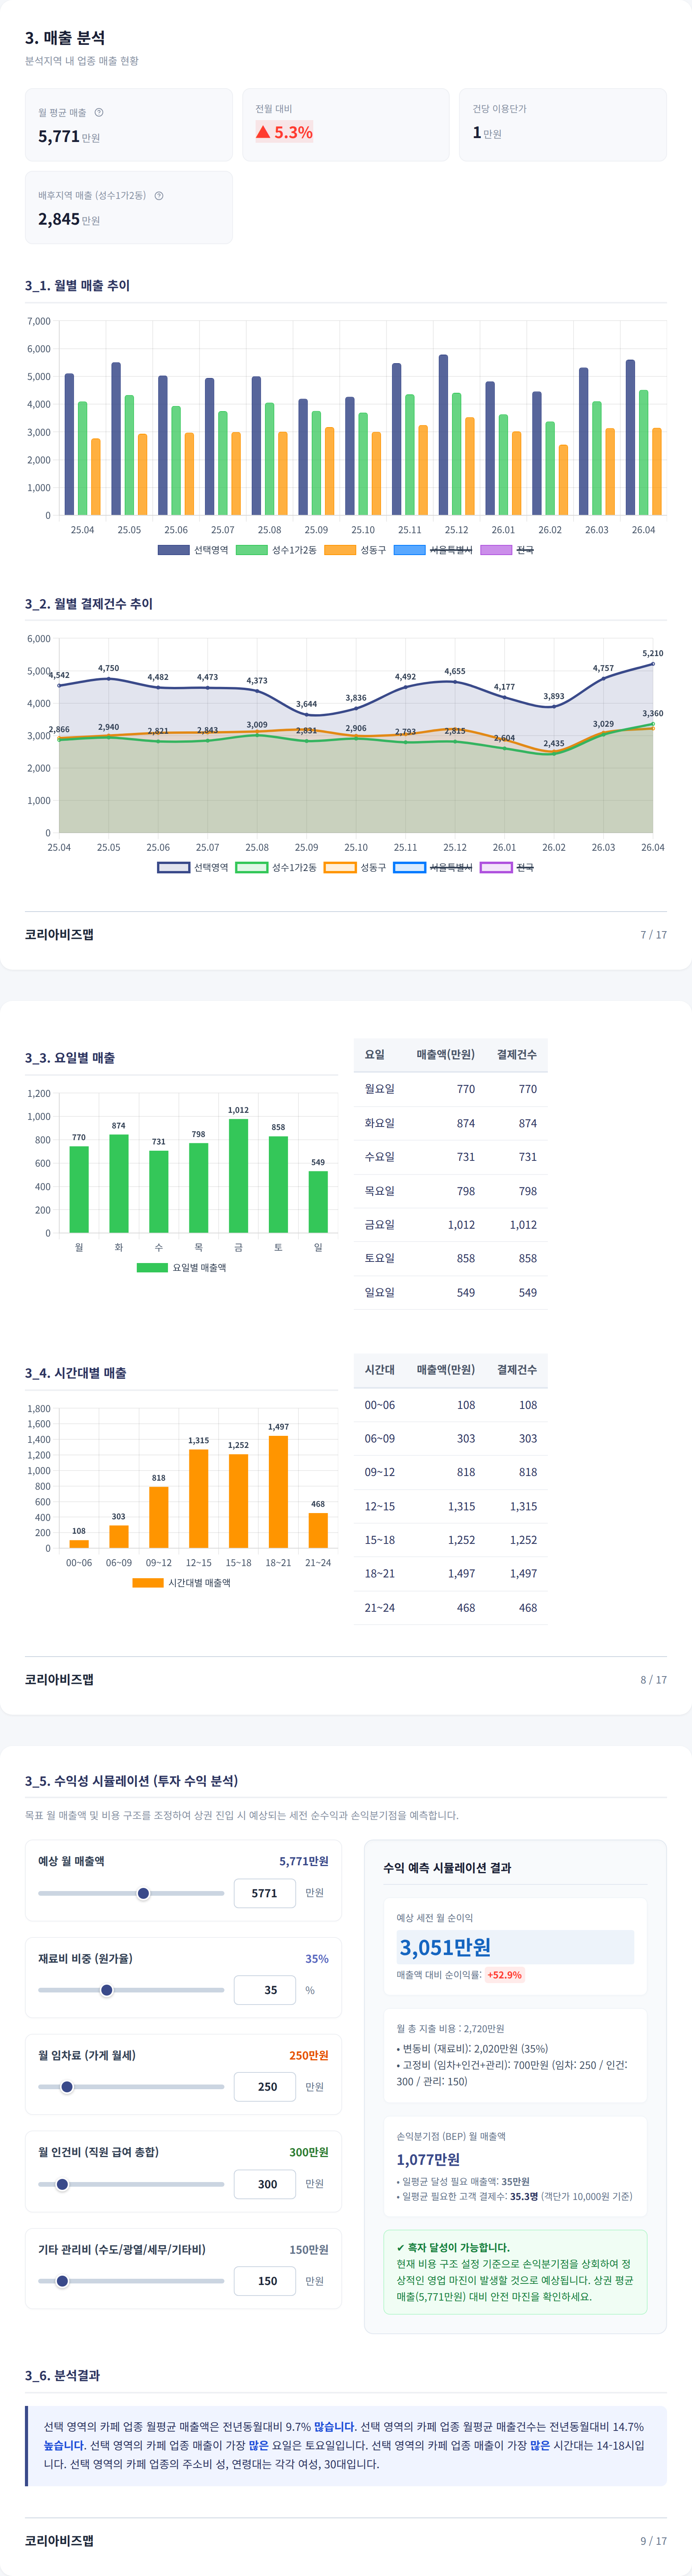Click the 월 인건비 slider handle
Screen dimensions: 692x2576
pos(62,2184)
